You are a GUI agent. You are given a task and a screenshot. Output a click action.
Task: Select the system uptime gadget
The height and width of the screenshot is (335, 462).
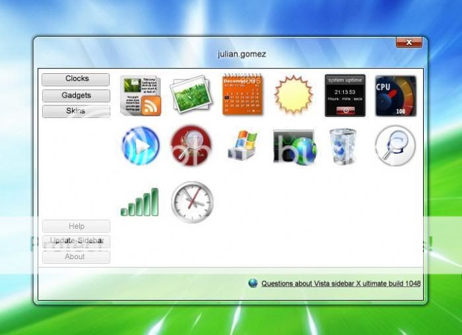pyautogui.click(x=345, y=96)
